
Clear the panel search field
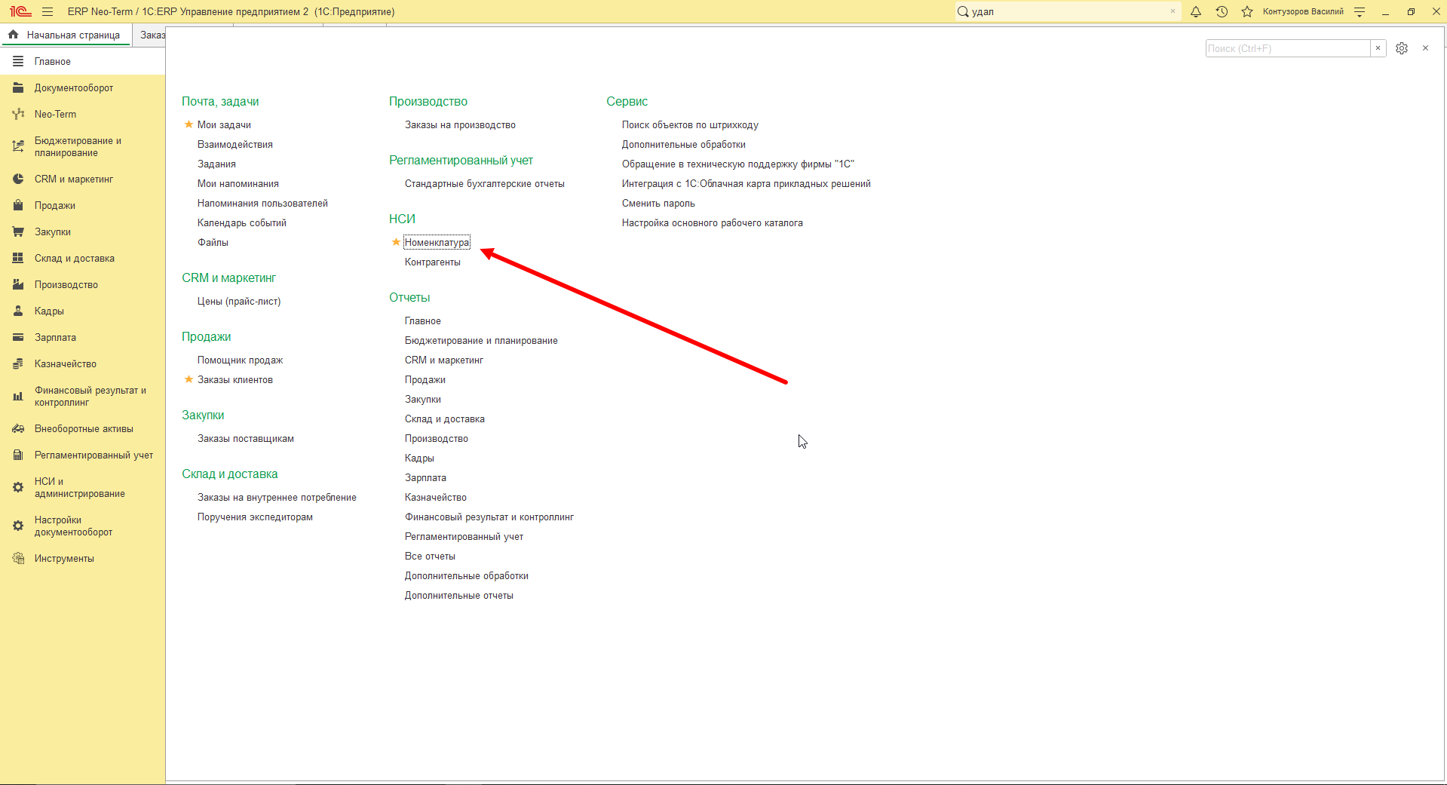pyautogui.click(x=1378, y=48)
